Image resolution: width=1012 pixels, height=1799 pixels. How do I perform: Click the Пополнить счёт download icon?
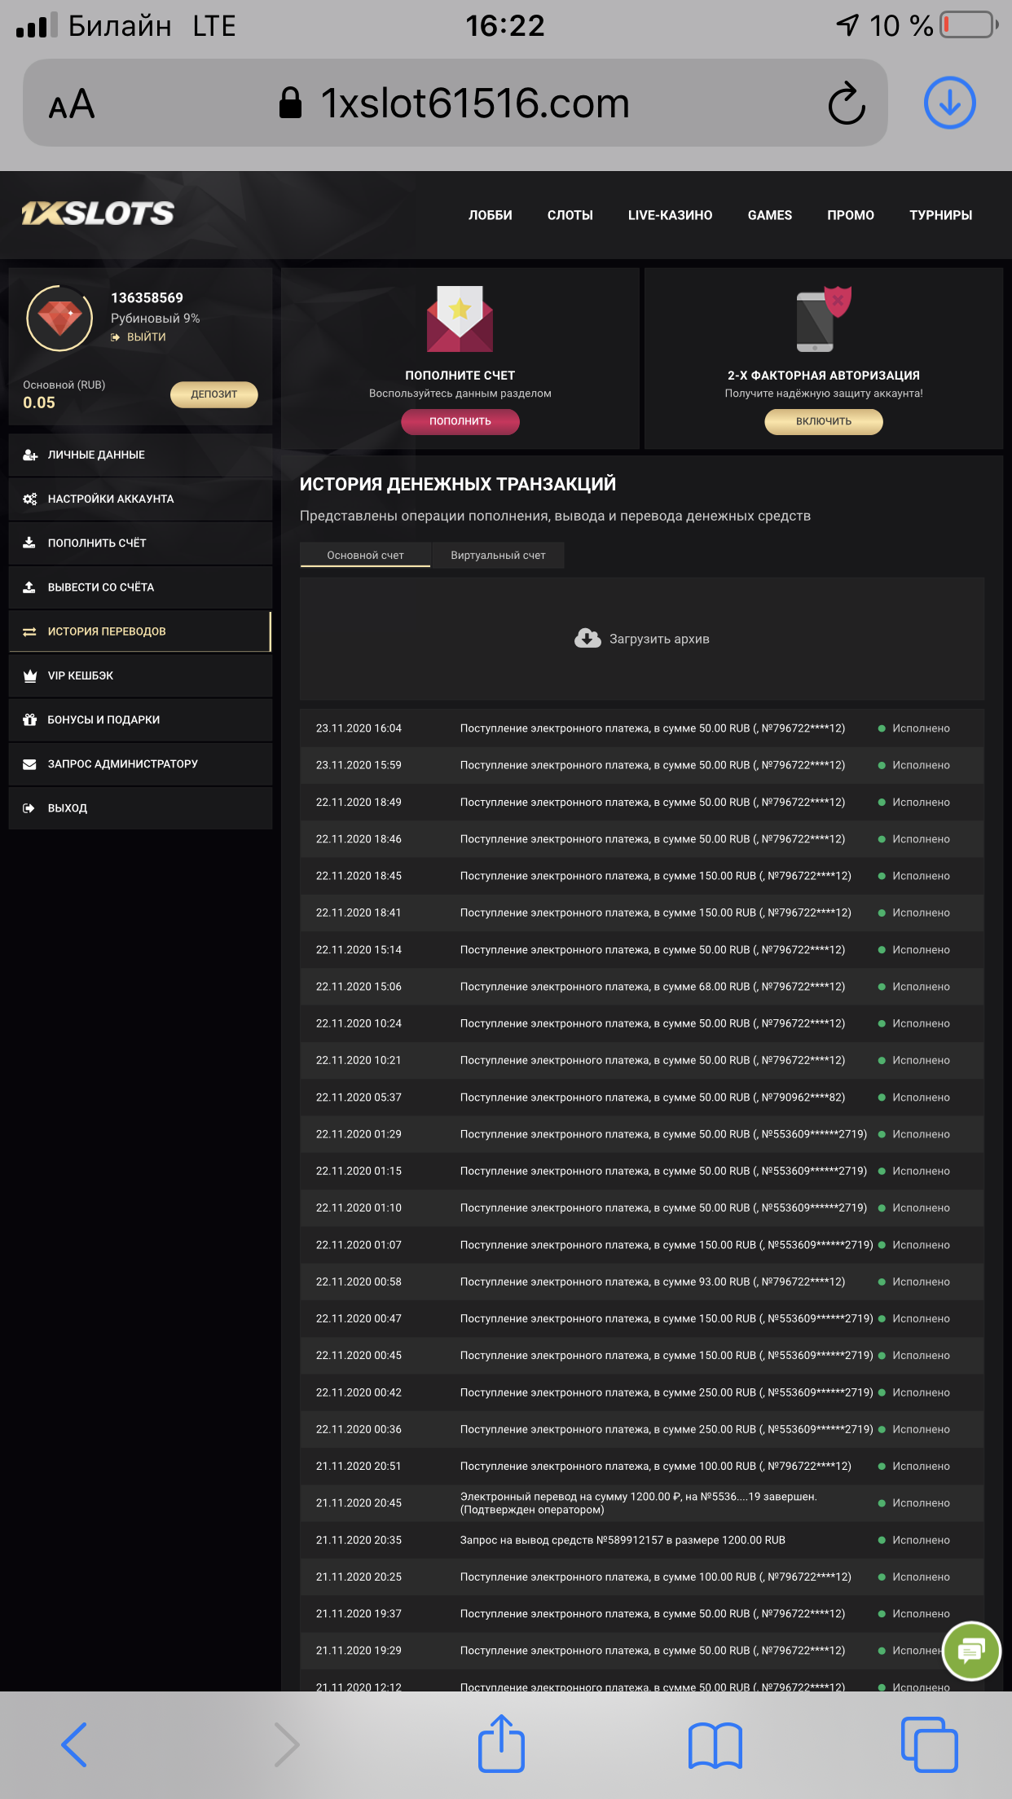pyautogui.click(x=29, y=543)
